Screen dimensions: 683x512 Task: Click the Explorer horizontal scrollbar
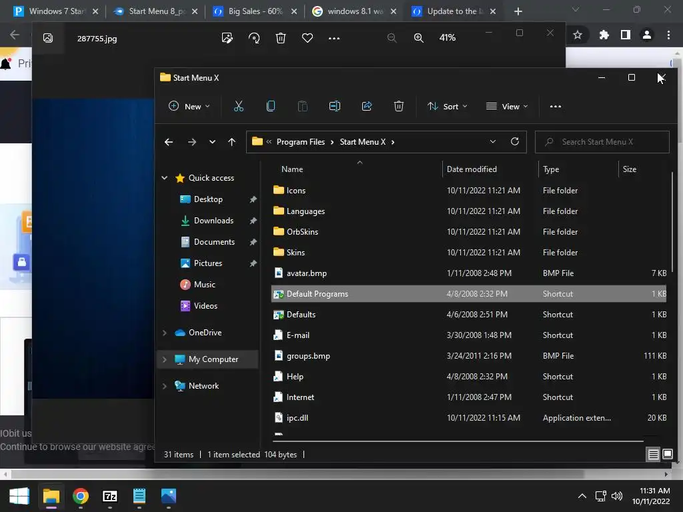[458, 441]
